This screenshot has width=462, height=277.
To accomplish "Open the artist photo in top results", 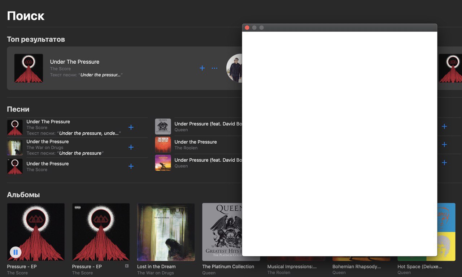I will coord(234,68).
